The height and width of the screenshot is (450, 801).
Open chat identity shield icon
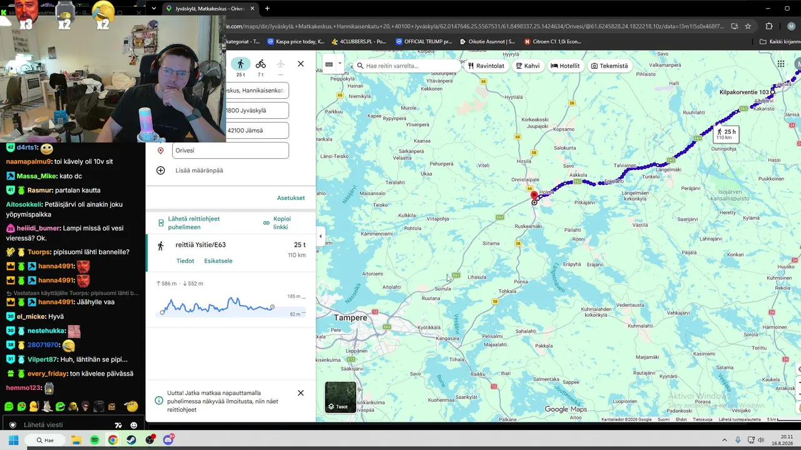tap(13, 425)
